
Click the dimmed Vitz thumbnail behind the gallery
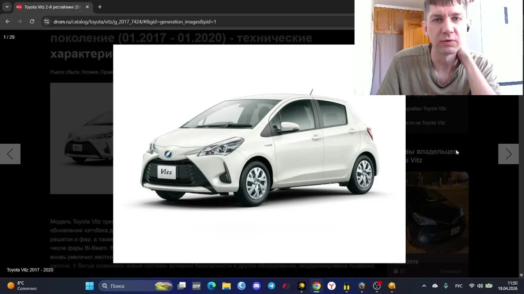point(81,138)
